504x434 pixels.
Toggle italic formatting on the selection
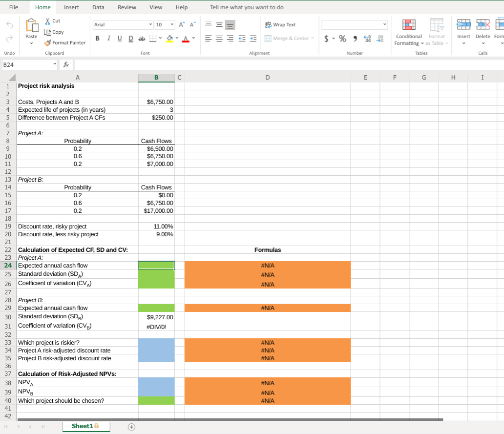pyautogui.click(x=108, y=38)
